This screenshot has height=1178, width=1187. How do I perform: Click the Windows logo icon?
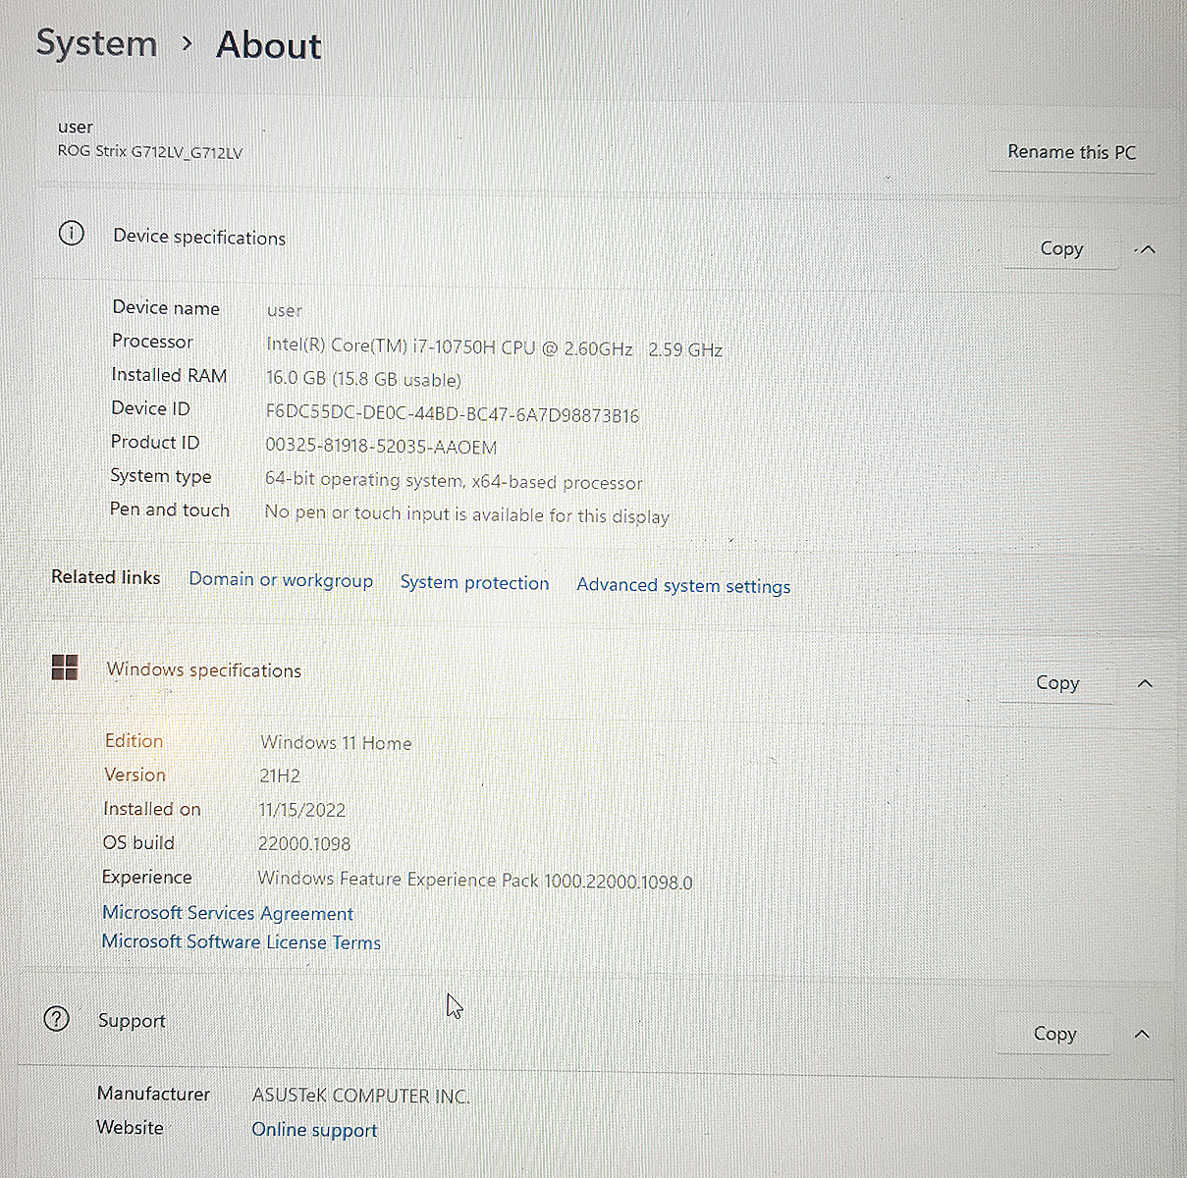65,668
